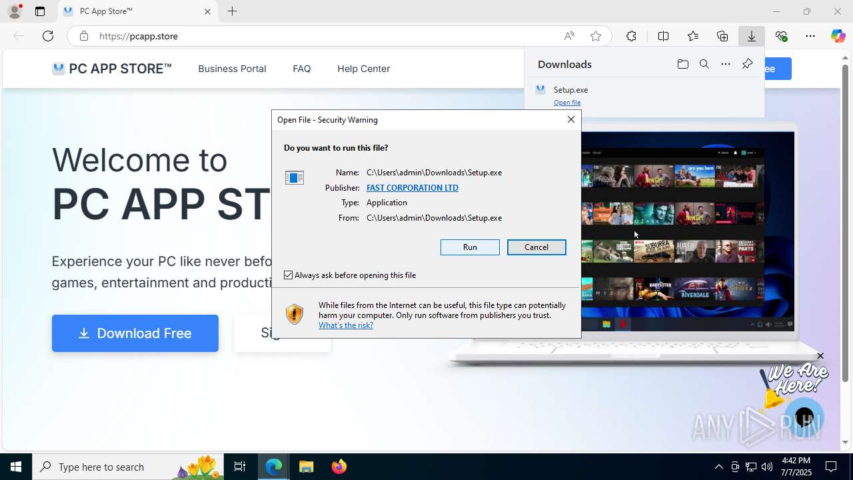Open the notification center icon
Image resolution: width=853 pixels, height=480 pixels.
832,467
